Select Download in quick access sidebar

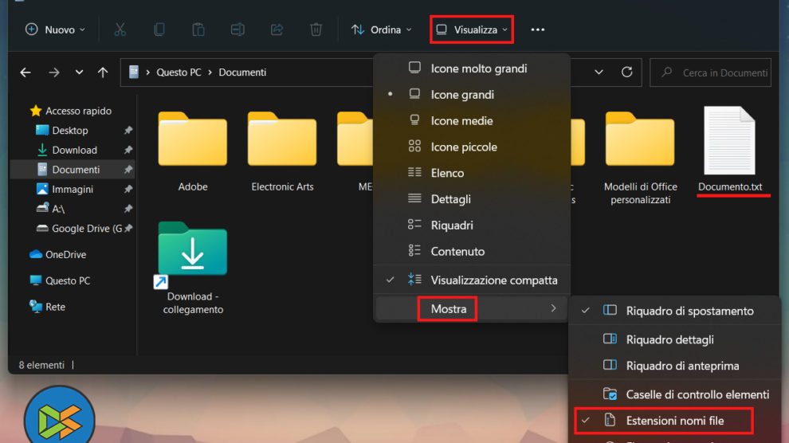click(74, 150)
